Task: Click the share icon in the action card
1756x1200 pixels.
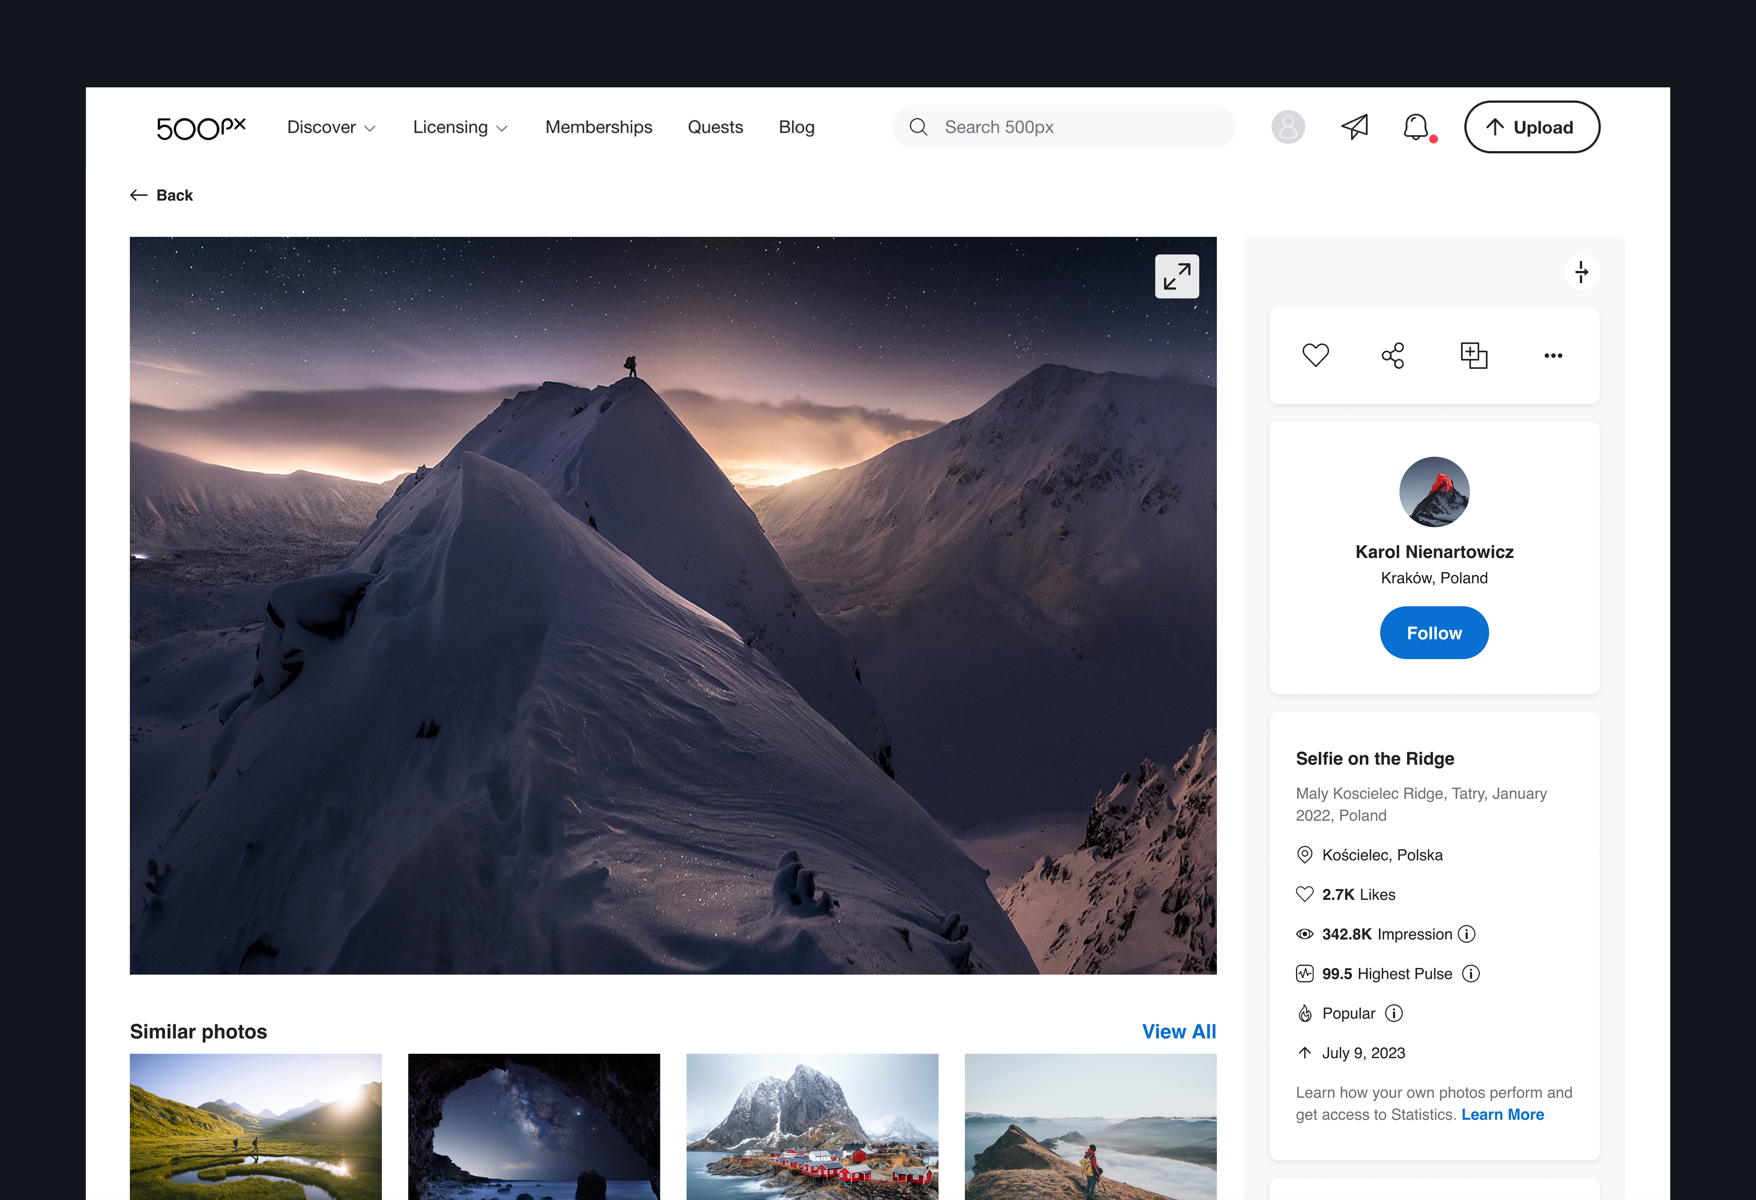Action: [1393, 355]
